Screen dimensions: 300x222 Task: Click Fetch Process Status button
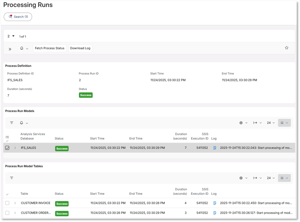[50, 48]
